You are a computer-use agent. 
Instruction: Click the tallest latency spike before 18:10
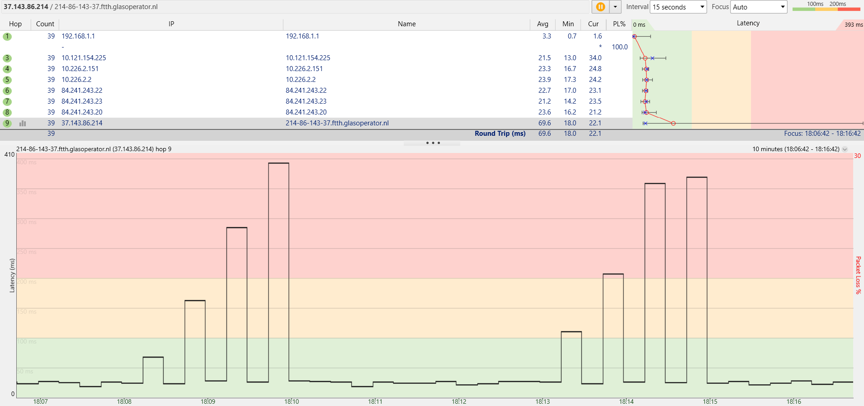pos(279,272)
